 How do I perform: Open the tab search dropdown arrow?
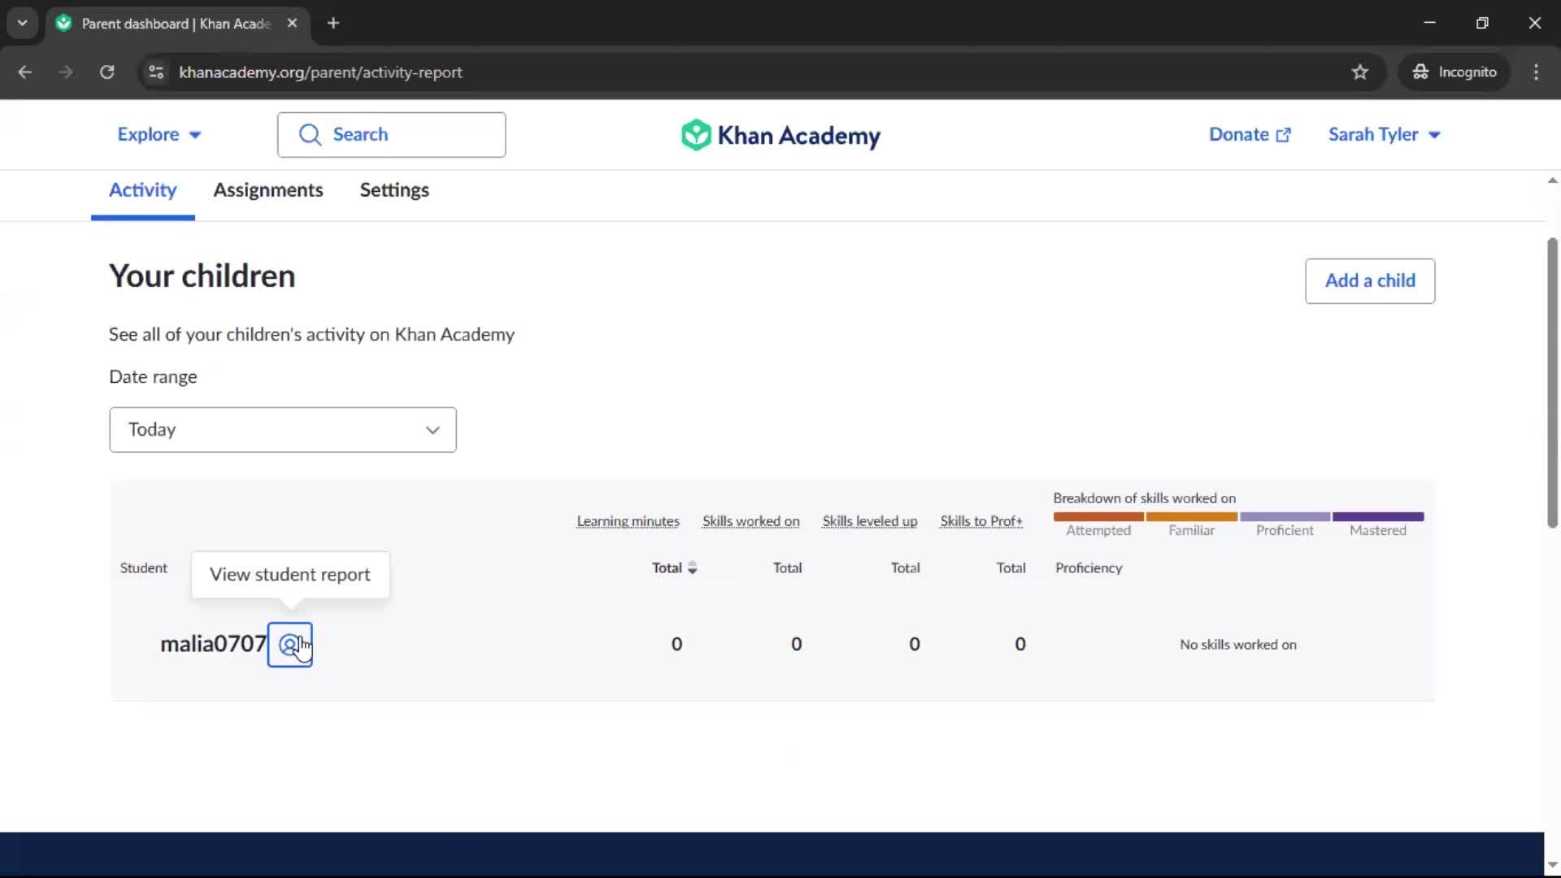pyautogui.click(x=23, y=24)
